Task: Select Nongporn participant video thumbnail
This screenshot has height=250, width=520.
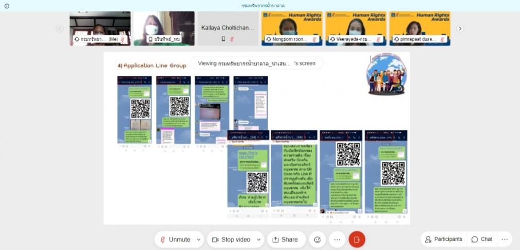Action: pos(292,28)
